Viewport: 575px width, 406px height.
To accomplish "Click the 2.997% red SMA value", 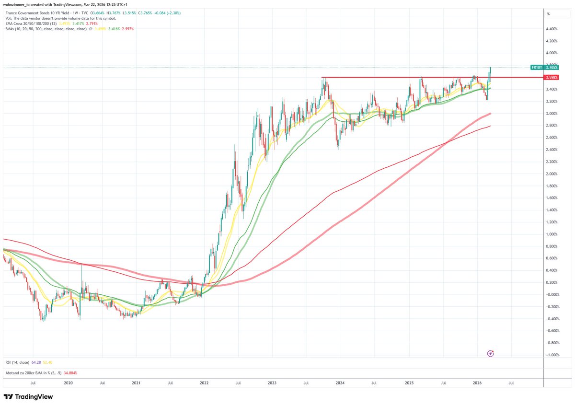I will click(x=127, y=29).
